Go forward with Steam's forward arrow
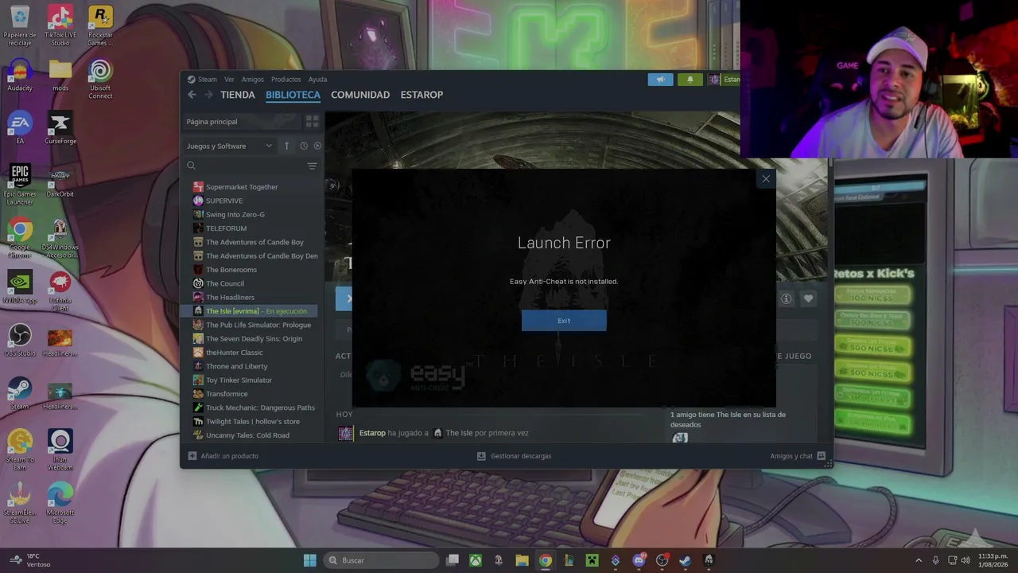The height and width of the screenshot is (573, 1018). tap(208, 95)
